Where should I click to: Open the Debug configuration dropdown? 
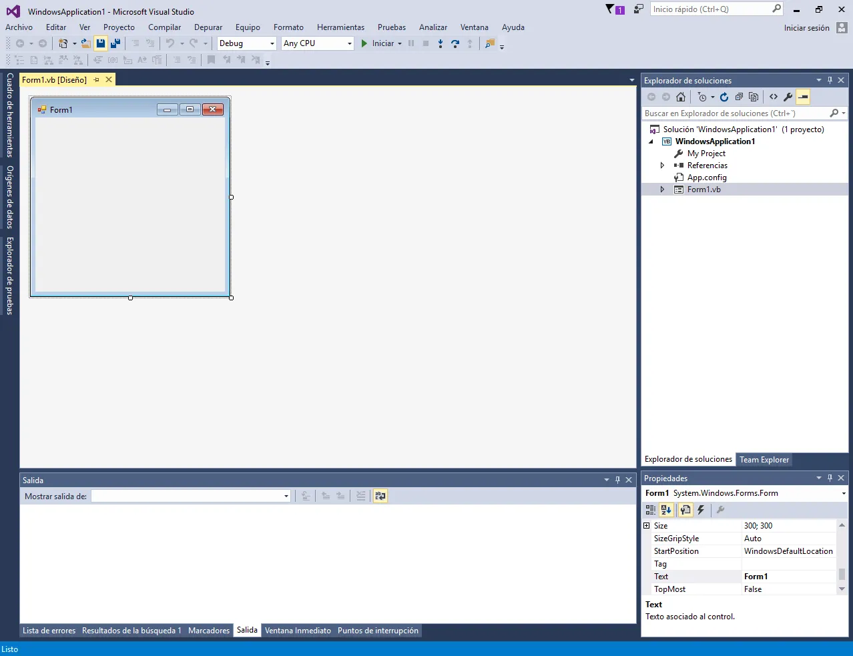(247, 43)
